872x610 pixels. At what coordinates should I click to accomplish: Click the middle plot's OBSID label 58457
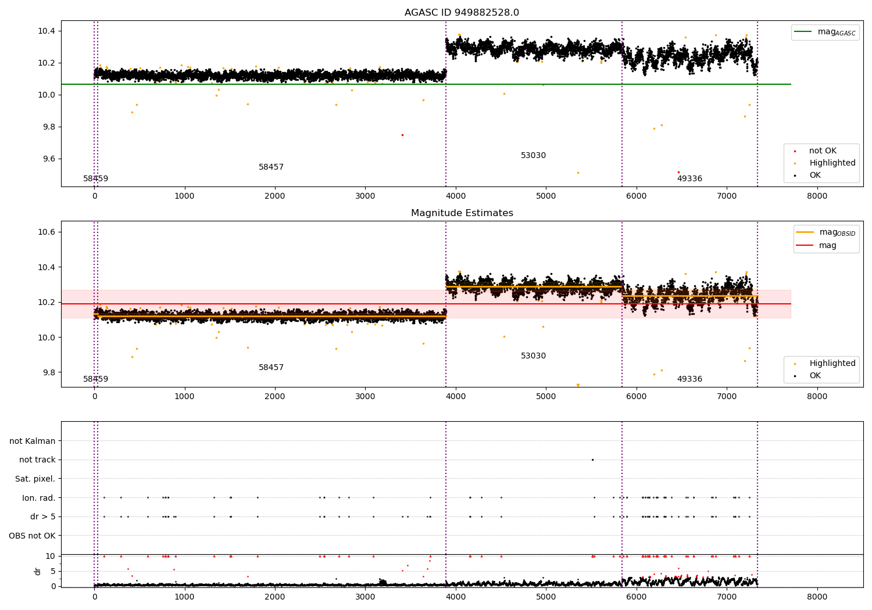[x=271, y=368]
